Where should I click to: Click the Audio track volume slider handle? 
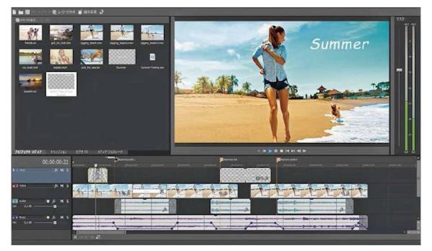coord(55,207)
